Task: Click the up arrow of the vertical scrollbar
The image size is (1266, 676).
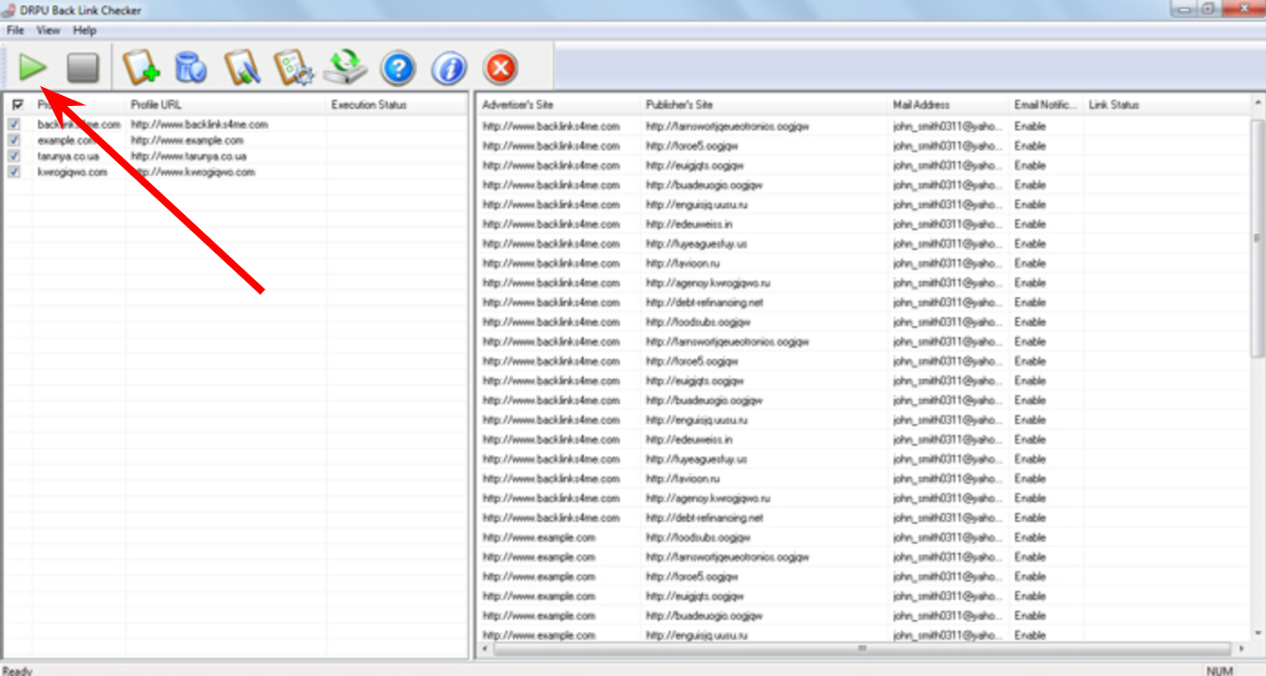Action: [1258, 102]
